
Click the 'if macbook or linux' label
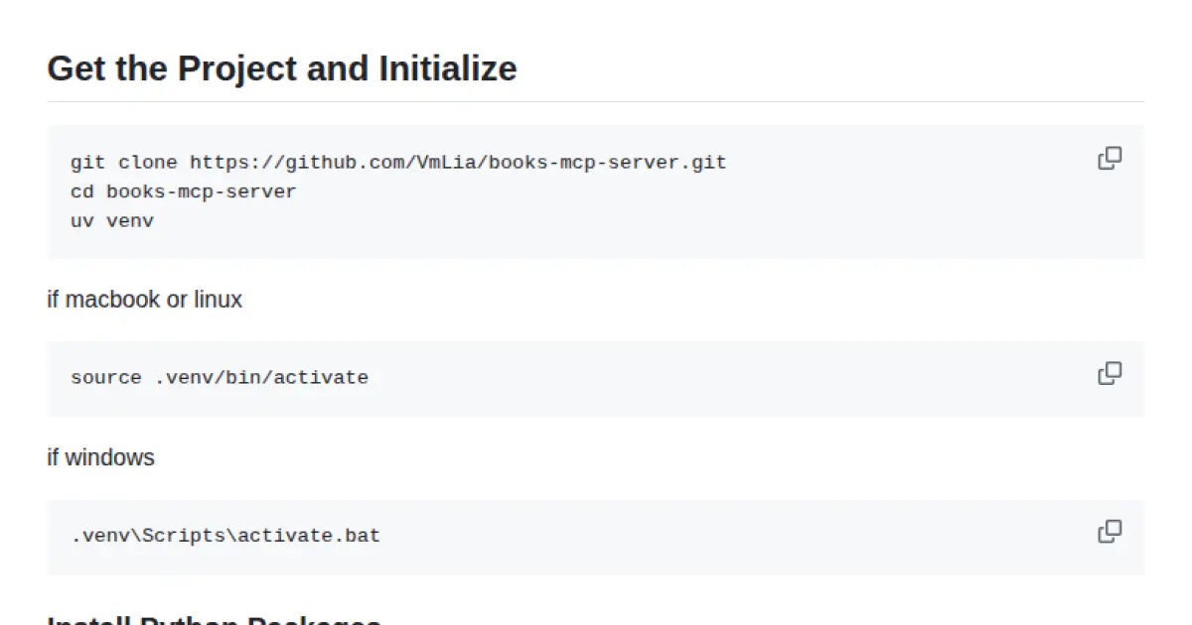click(x=144, y=300)
